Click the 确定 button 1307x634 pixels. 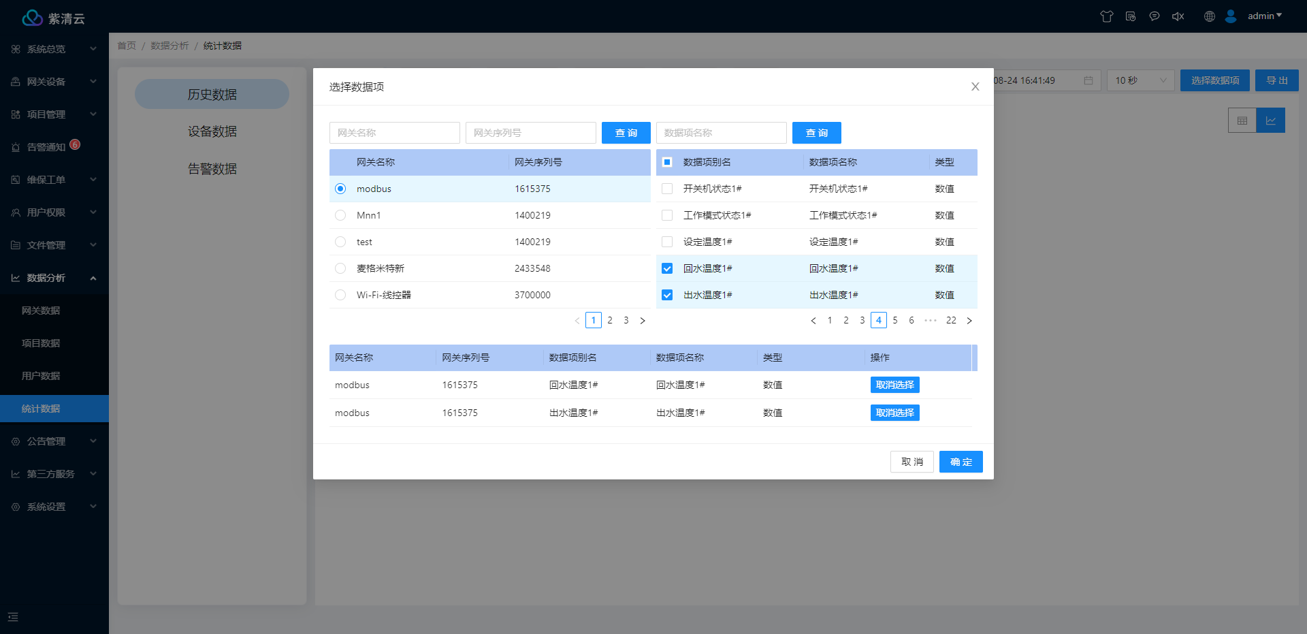pyautogui.click(x=961, y=462)
